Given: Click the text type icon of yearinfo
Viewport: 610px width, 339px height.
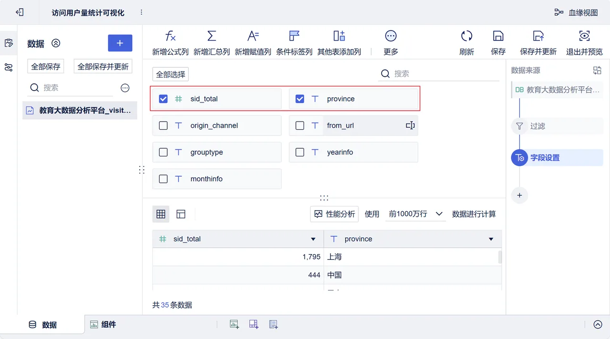Looking at the screenshot, I should coord(315,152).
